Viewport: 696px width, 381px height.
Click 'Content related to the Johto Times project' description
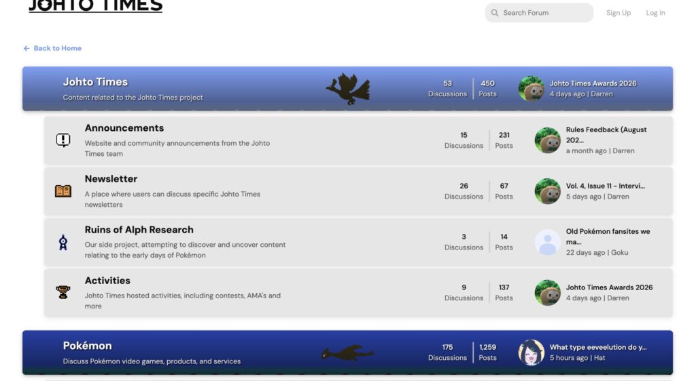pyautogui.click(x=133, y=98)
